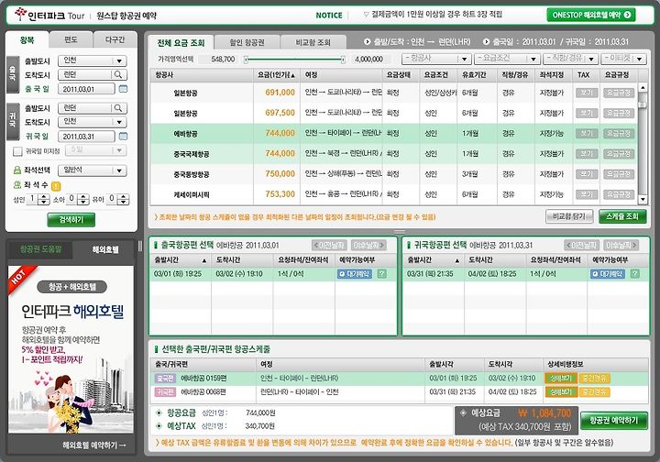Click horizontal splitter grip below fare list

point(400,231)
